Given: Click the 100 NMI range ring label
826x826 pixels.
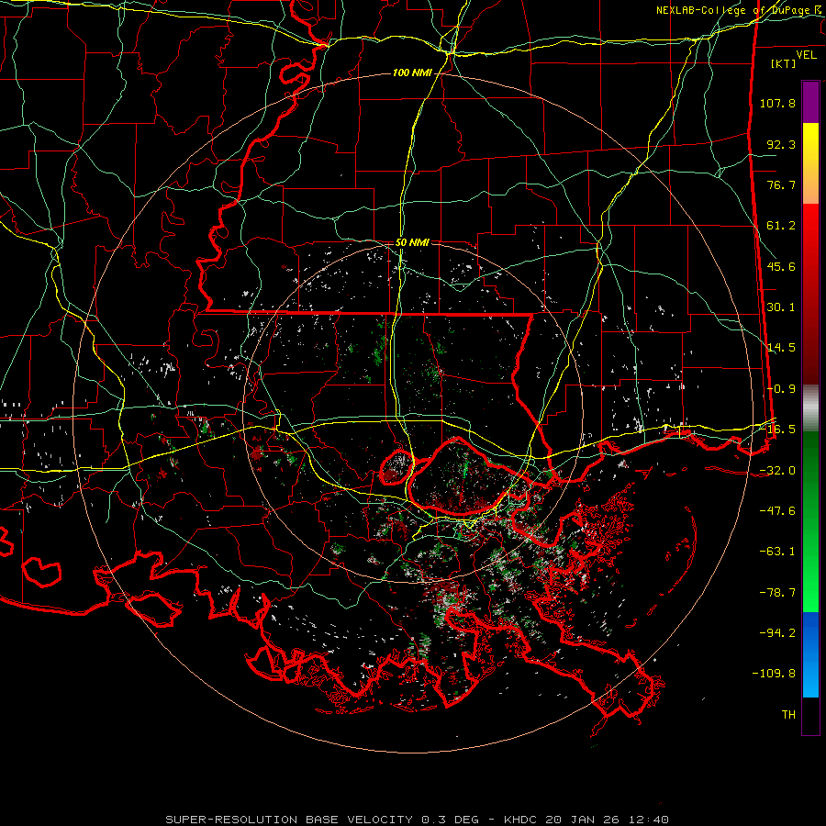Looking at the screenshot, I should point(412,73).
